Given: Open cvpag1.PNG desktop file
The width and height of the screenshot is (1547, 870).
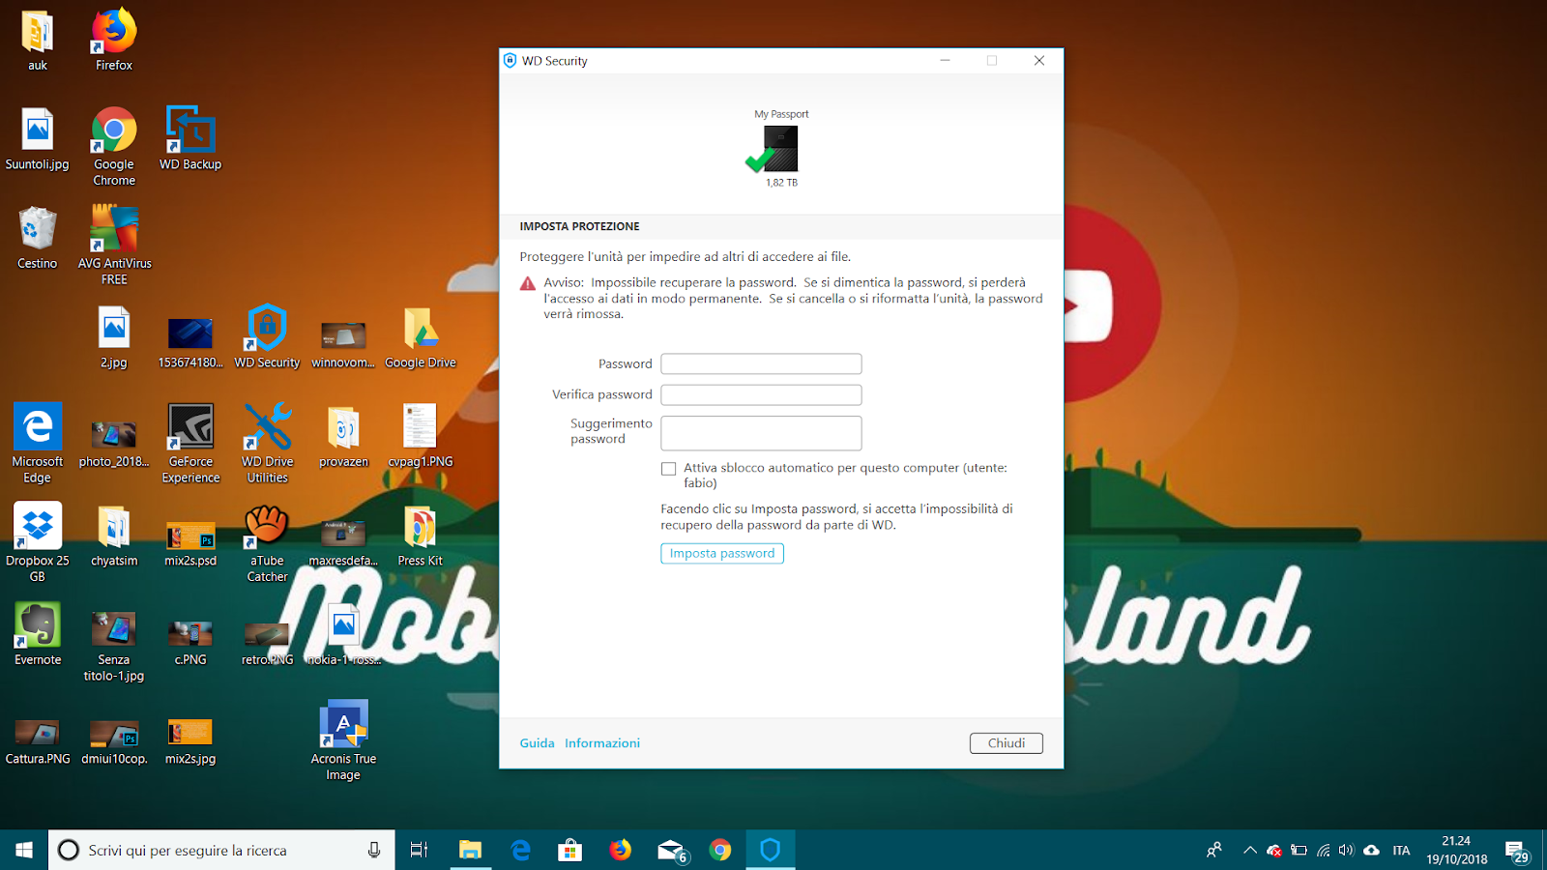Looking at the screenshot, I should pos(421,435).
